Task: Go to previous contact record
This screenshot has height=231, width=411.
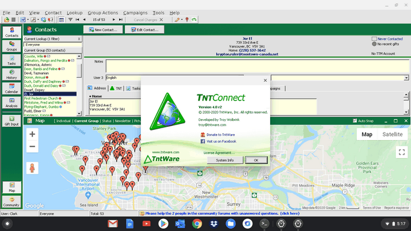Action: (84, 20)
